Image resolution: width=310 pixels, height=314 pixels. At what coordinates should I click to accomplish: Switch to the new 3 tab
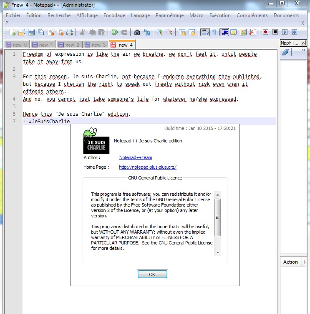tap(96, 45)
